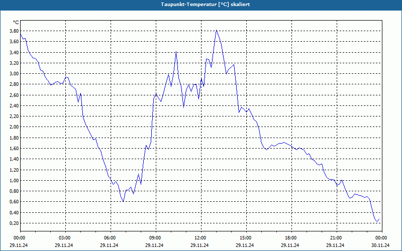Select the "03:00" x-axis time label

click(x=64, y=238)
